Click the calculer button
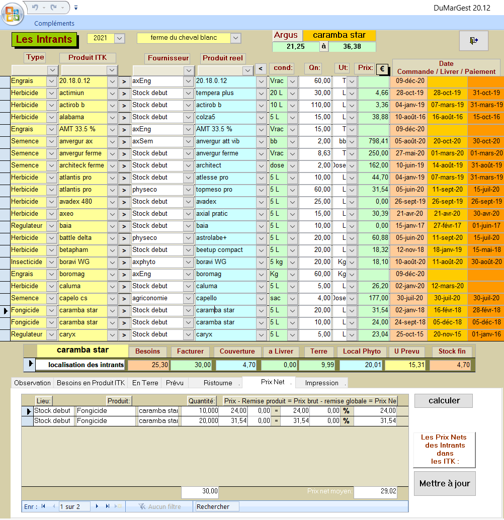Image resolution: width=504 pixels, height=520 pixels. pos(444,401)
